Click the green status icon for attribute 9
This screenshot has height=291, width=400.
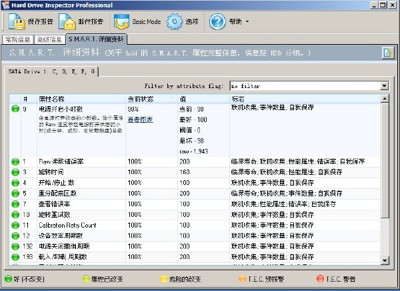(x=15, y=109)
